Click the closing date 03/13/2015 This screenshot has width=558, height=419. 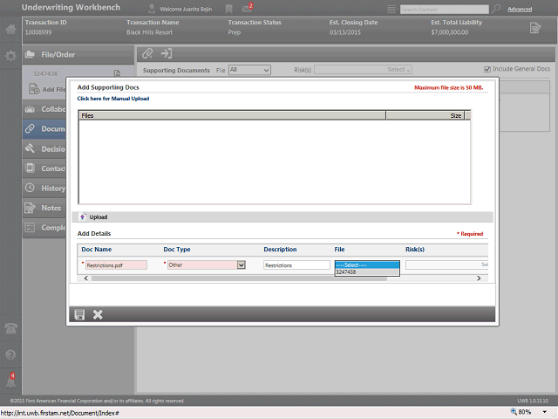coord(345,32)
